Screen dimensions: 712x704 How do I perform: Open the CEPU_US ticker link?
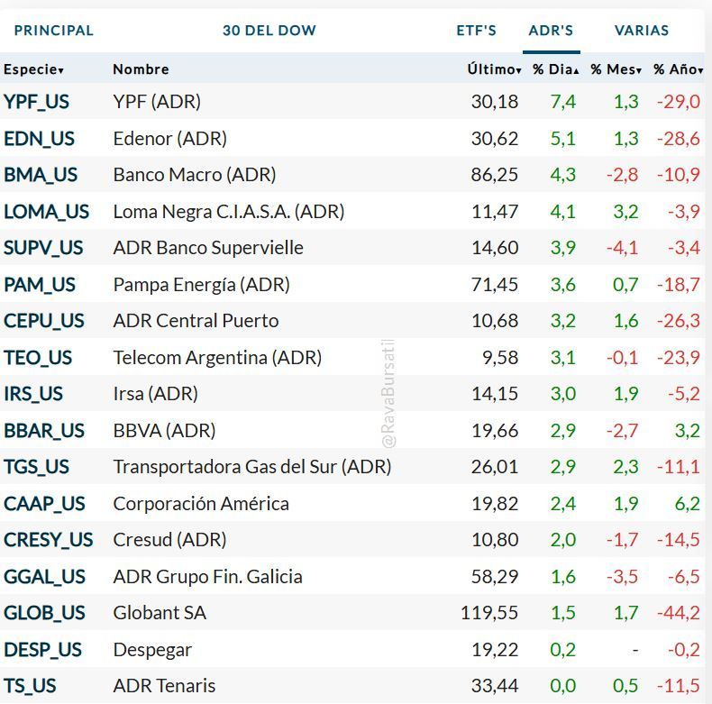[44, 321]
